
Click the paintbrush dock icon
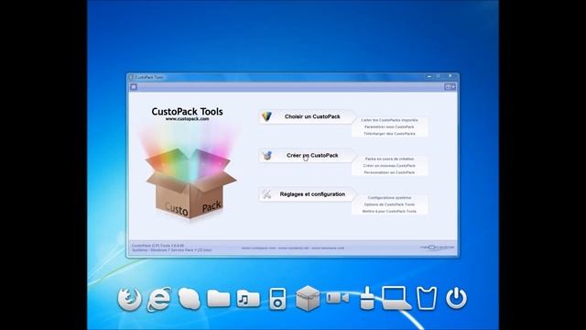click(367, 298)
